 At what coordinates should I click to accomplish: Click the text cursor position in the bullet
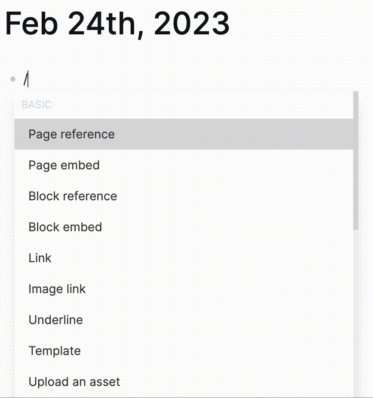pyautogui.click(x=27, y=77)
